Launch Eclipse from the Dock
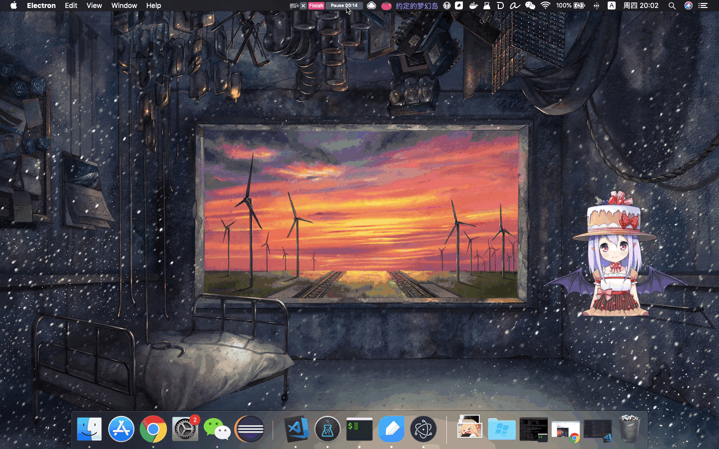The width and height of the screenshot is (719, 449). (250, 429)
